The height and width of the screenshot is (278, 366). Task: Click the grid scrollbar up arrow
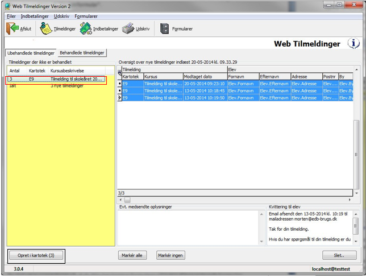[x=356, y=69]
